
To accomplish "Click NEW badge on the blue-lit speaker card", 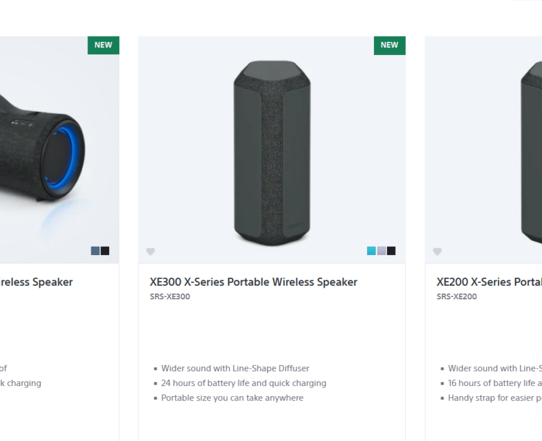I will [104, 45].
